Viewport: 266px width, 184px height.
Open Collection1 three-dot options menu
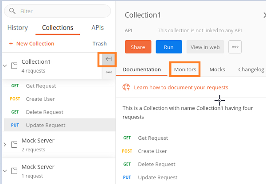(109, 72)
